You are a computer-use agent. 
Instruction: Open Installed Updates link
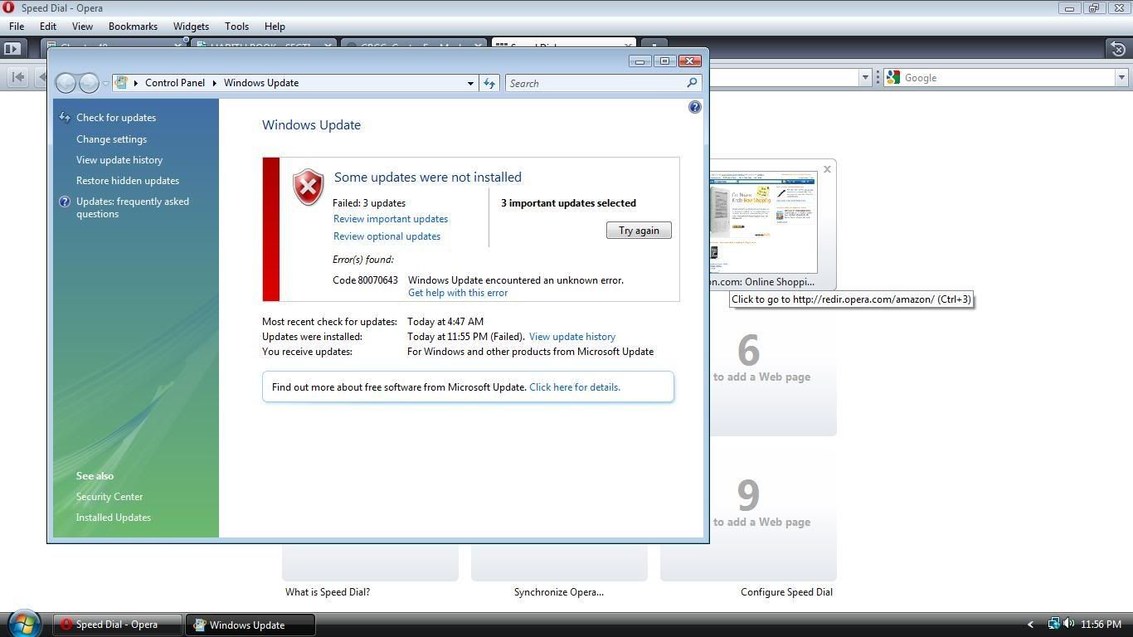pyautogui.click(x=114, y=518)
